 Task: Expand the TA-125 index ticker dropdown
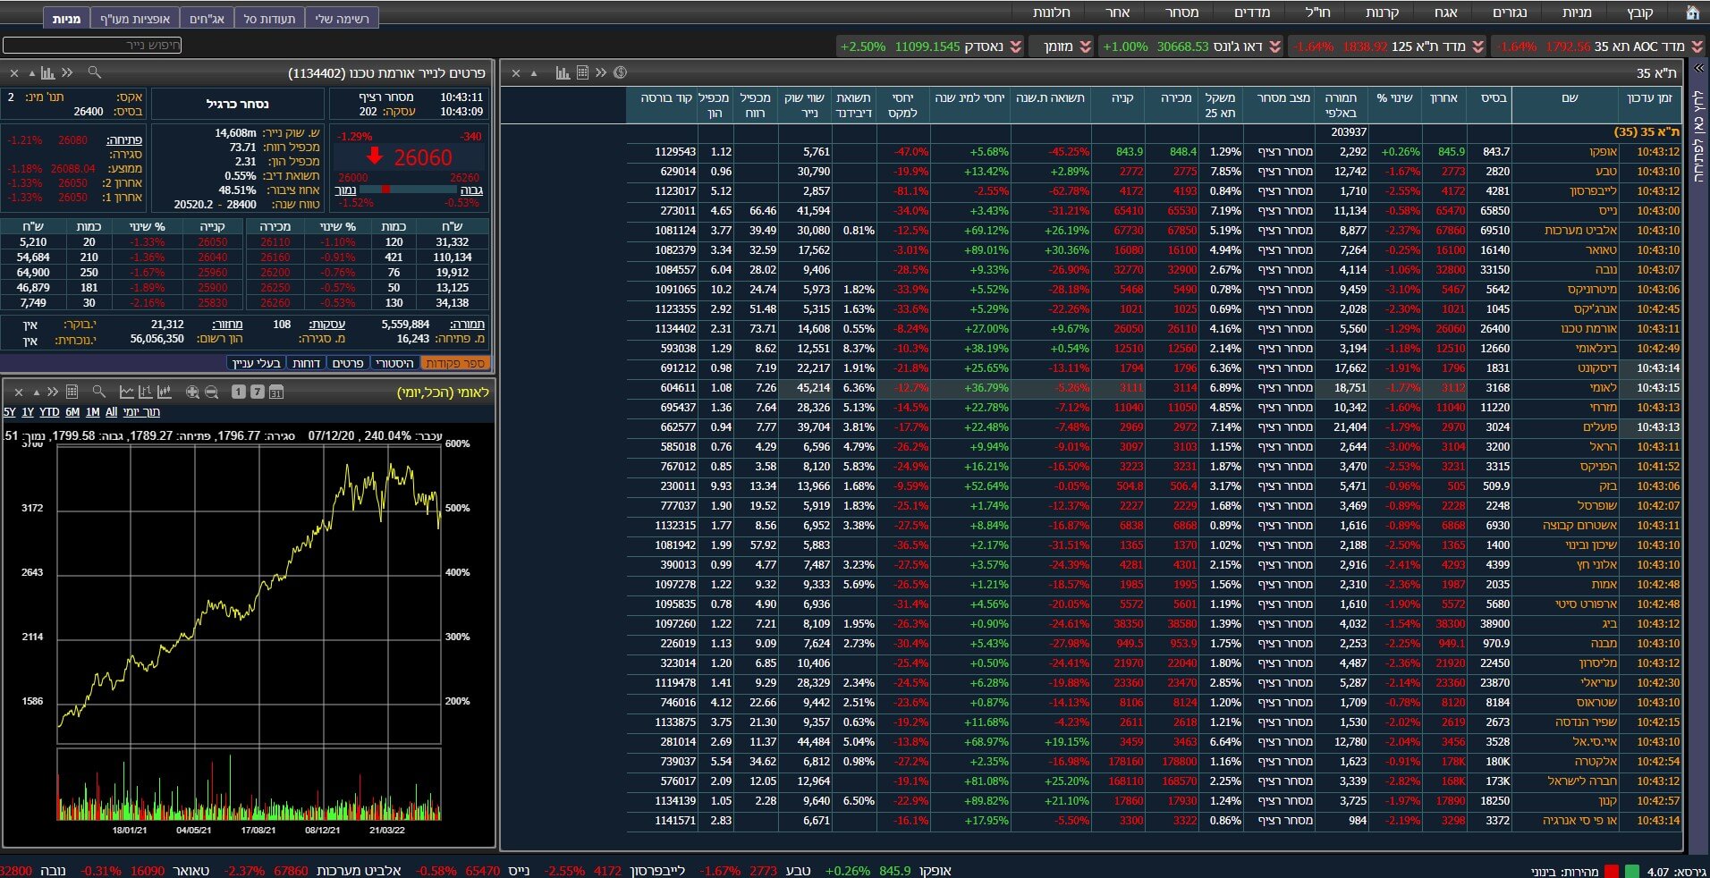click(1478, 46)
